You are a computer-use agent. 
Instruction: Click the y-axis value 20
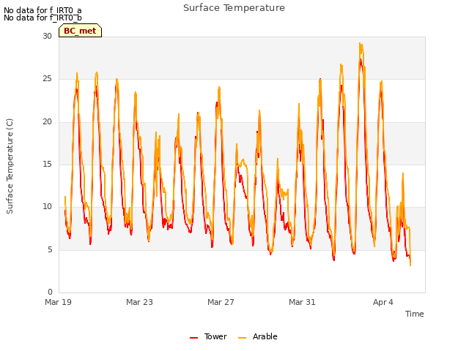click(x=47, y=121)
